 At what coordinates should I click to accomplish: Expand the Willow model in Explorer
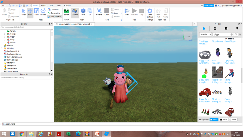(5, 42)
